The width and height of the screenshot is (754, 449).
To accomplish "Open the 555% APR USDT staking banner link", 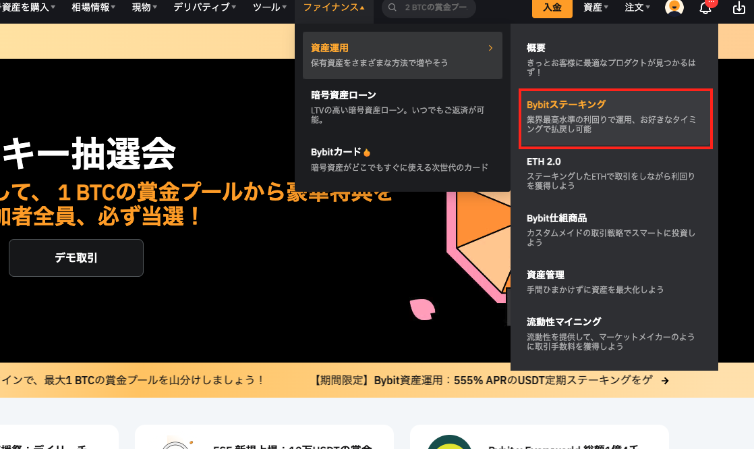I will tap(484, 380).
